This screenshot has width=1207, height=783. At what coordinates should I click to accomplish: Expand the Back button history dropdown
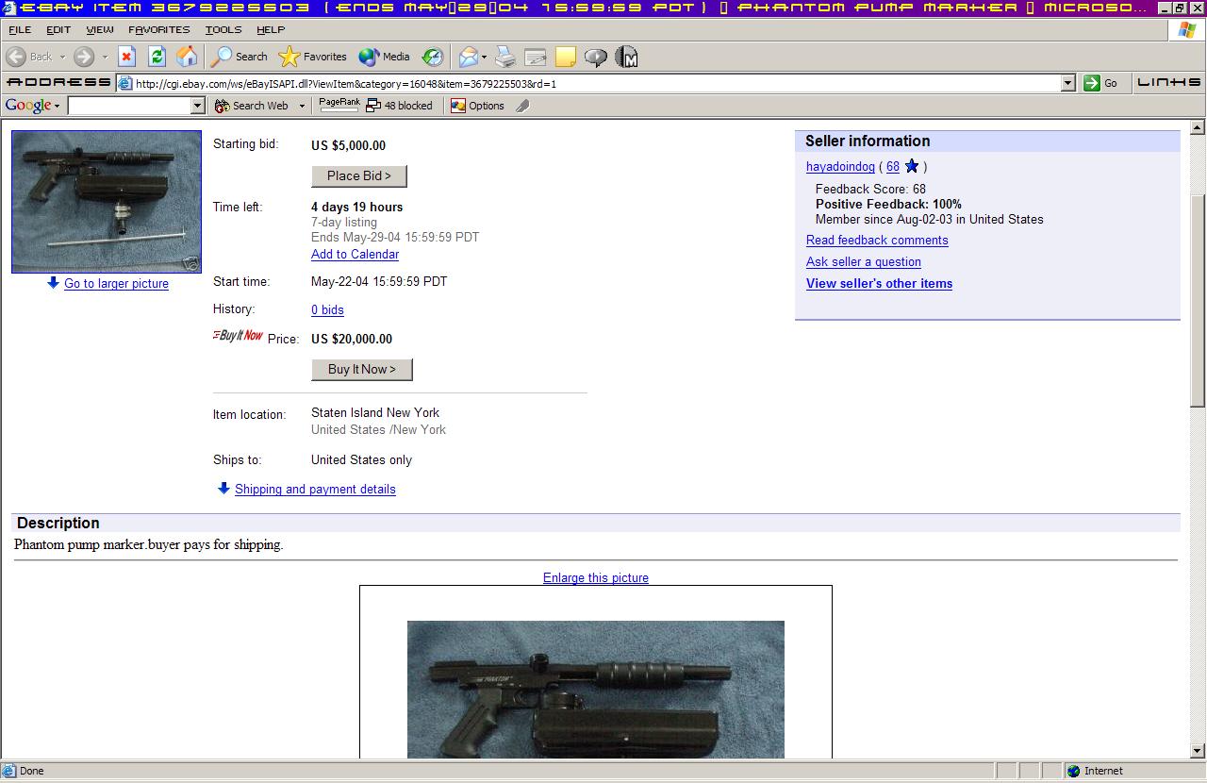click(x=62, y=57)
